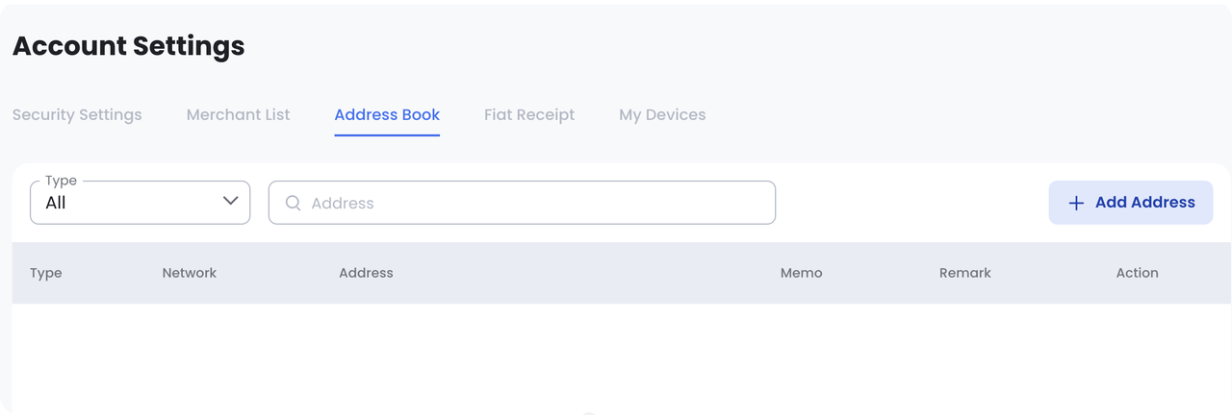Click the magnifier search icon
This screenshot has height=415, width=1232.
[x=294, y=203]
